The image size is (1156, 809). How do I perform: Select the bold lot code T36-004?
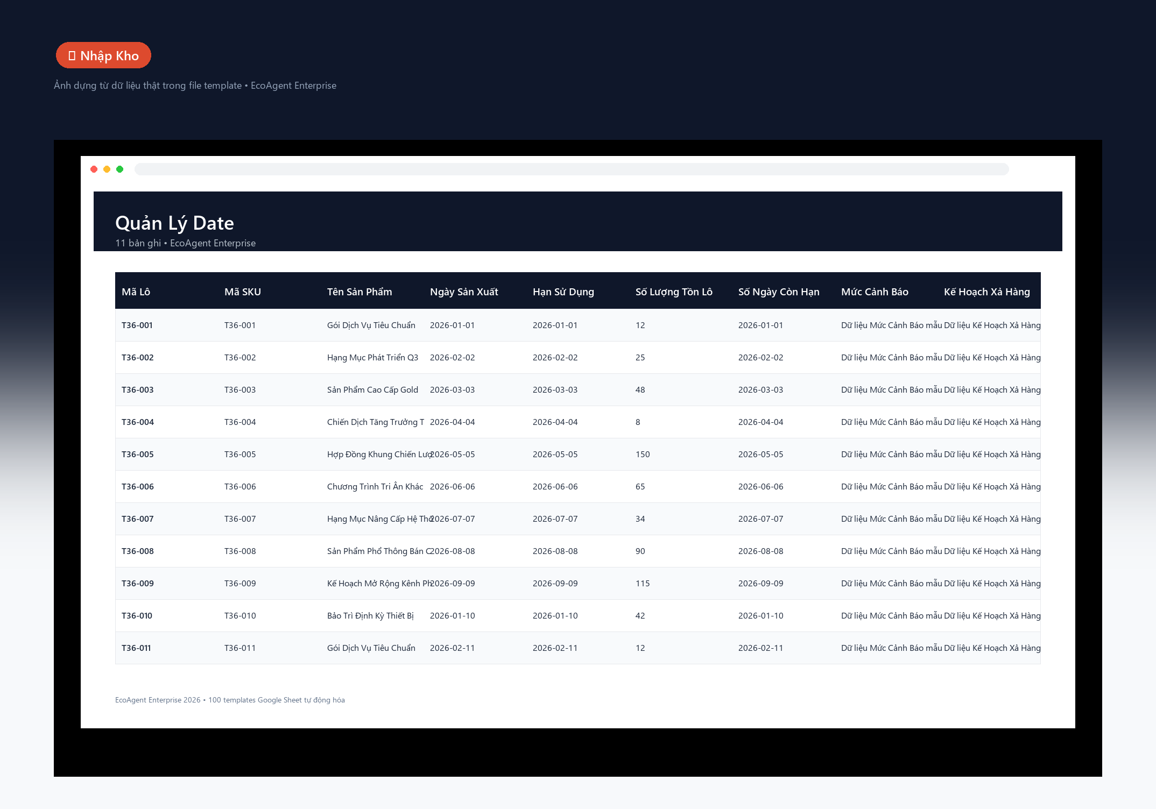click(x=138, y=422)
